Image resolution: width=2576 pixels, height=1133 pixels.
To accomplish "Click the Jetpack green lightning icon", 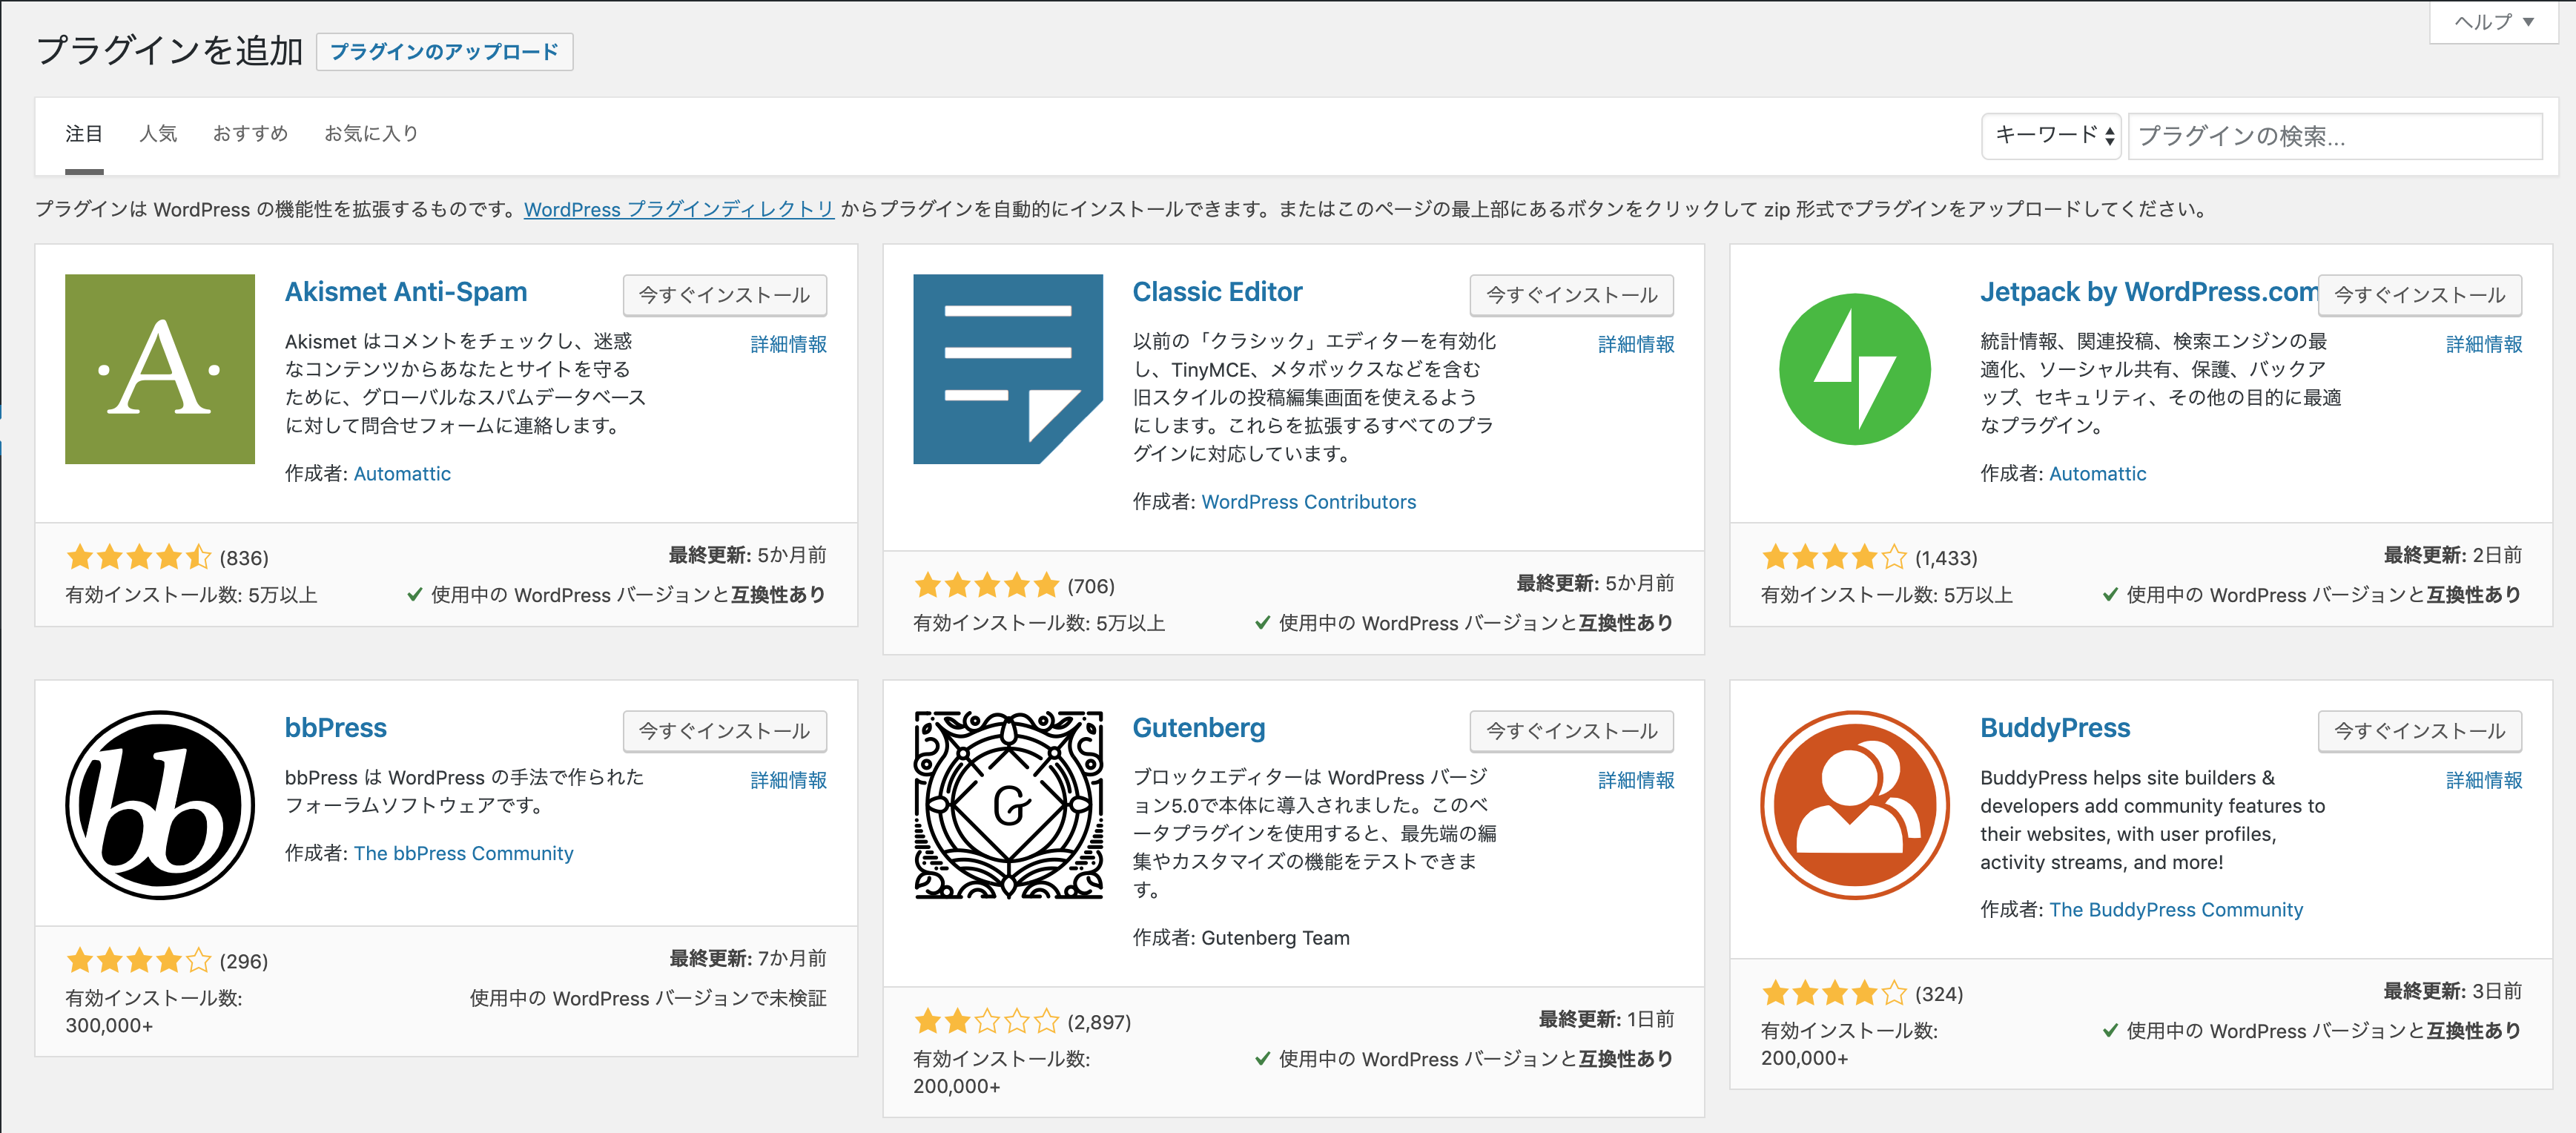I will [x=1855, y=369].
